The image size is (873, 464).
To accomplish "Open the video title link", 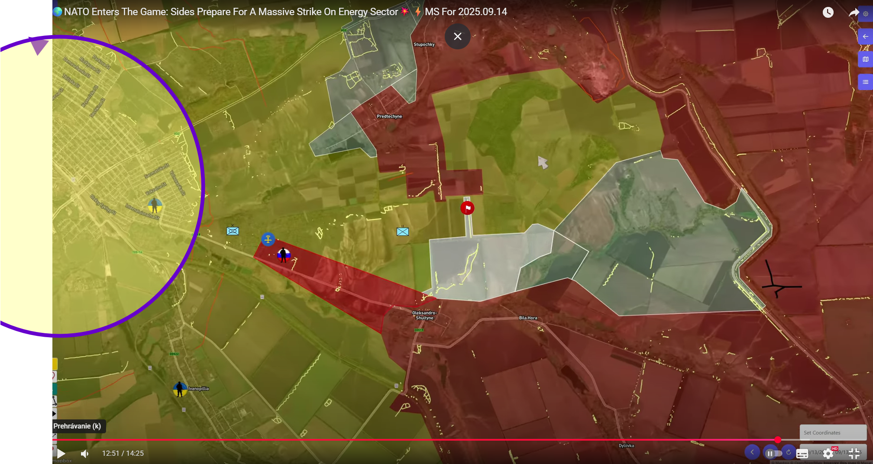I will (x=285, y=12).
